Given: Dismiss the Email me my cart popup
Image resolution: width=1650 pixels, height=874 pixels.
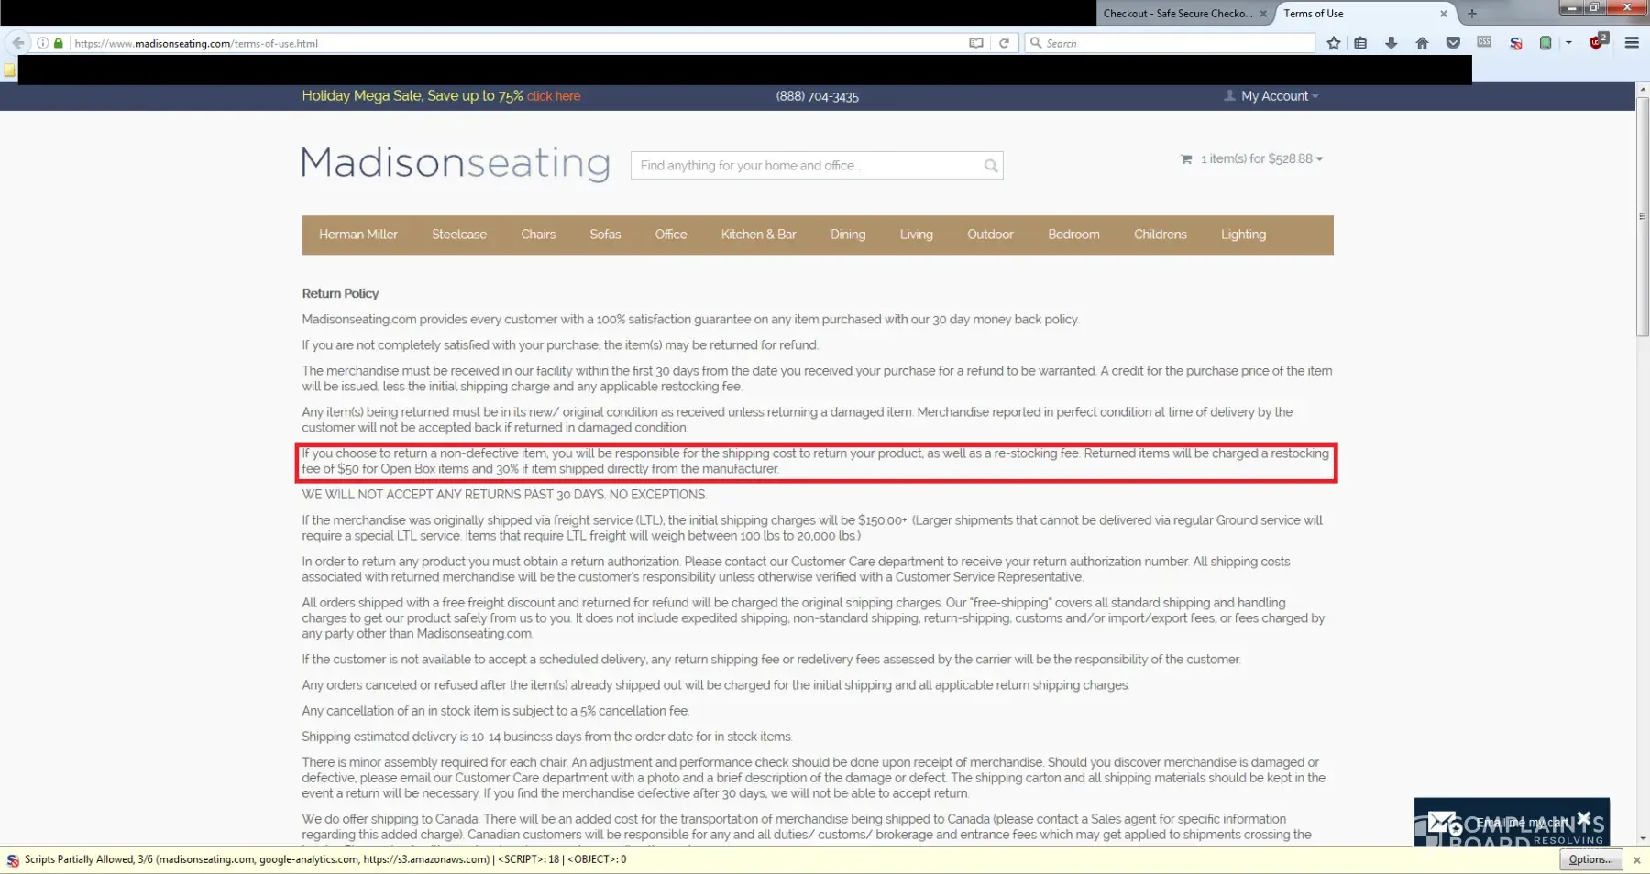Looking at the screenshot, I should (x=1584, y=817).
